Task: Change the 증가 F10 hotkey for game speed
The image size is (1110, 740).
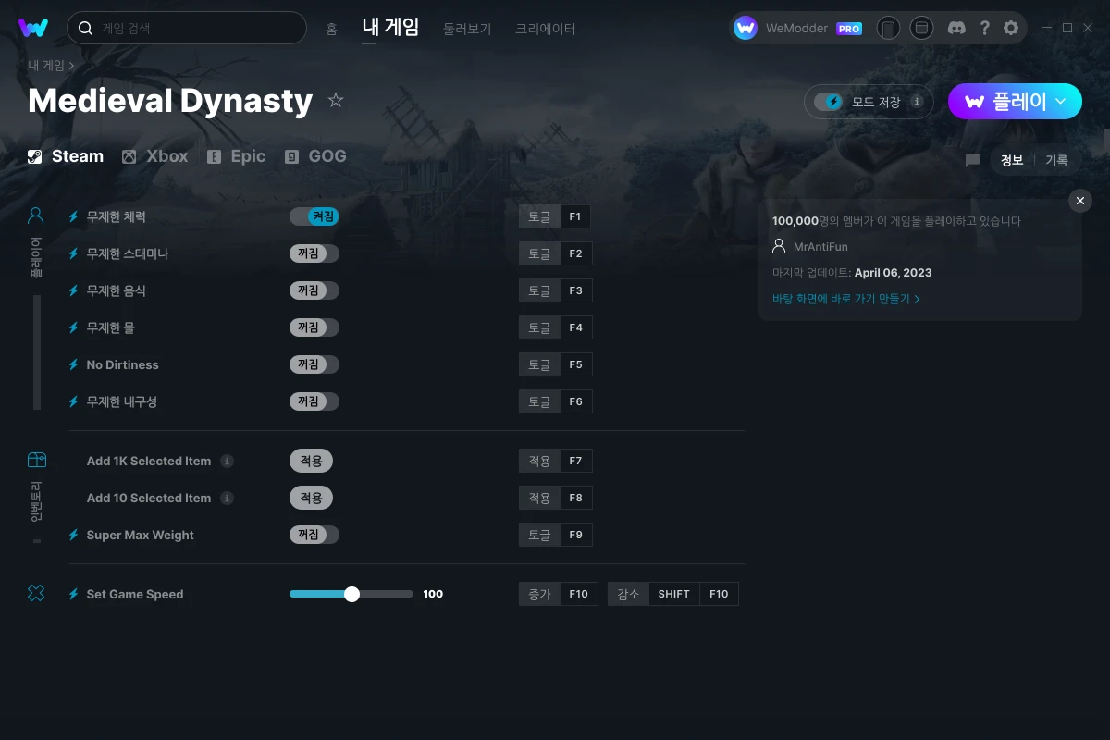Action: coord(559,594)
